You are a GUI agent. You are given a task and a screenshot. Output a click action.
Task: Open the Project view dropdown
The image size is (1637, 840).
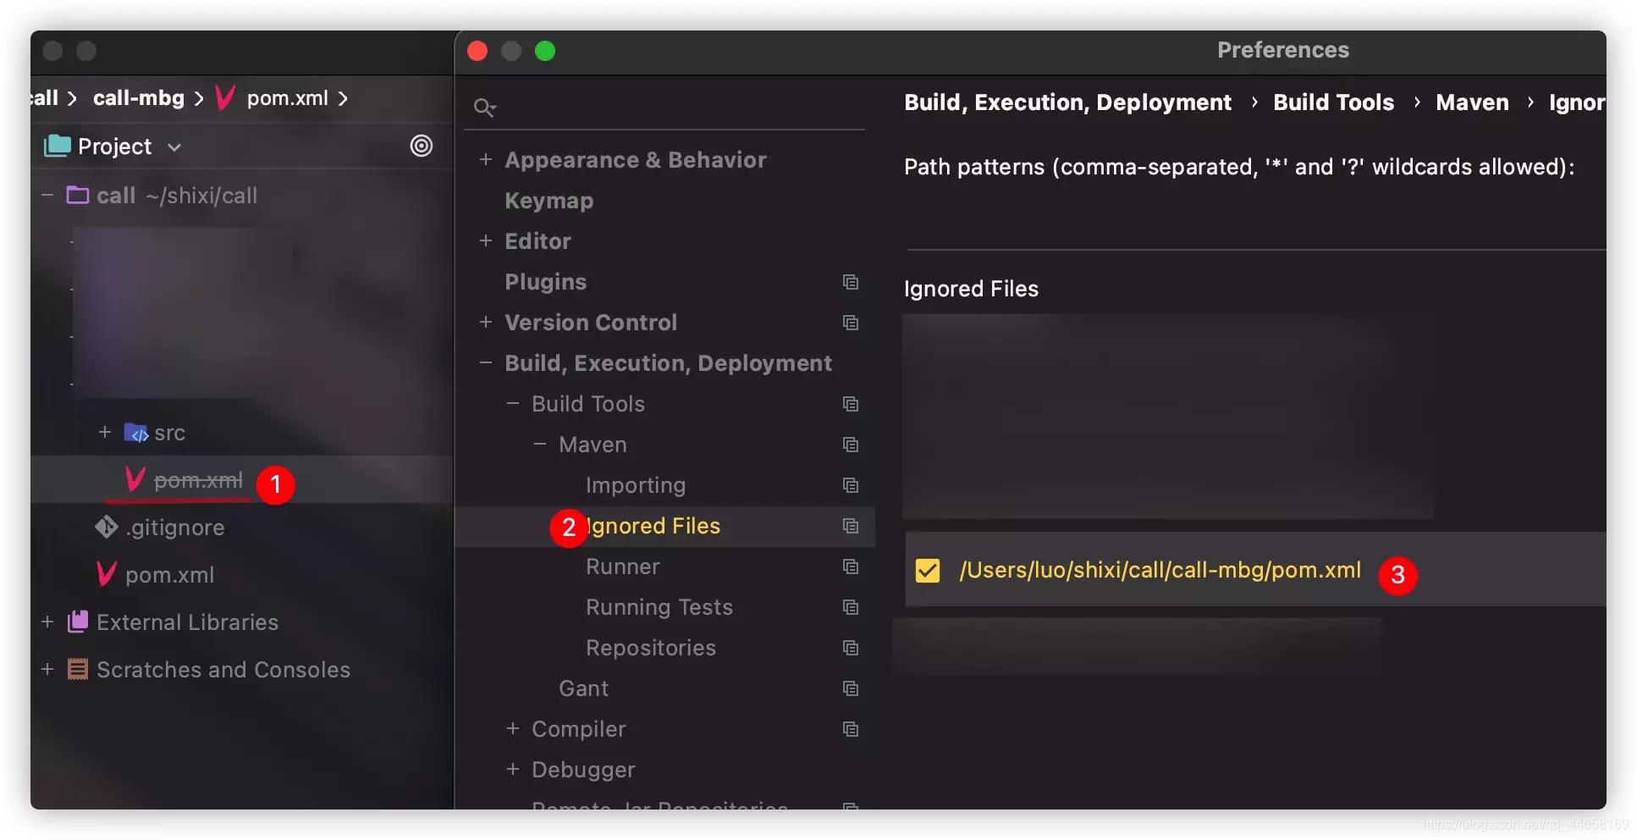(x=174, y=147)
